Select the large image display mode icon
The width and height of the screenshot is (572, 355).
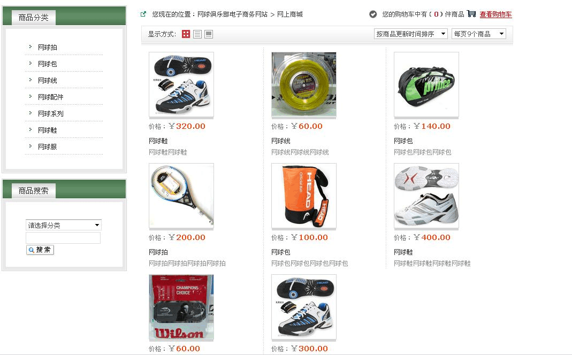[x=209, y=34]
